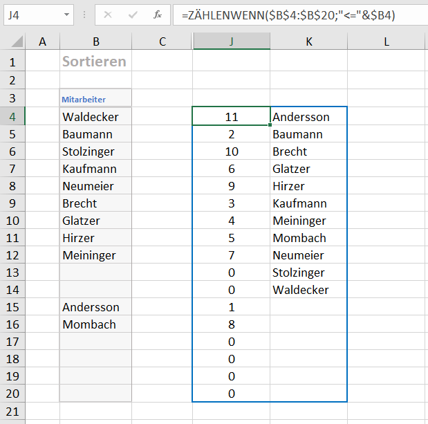This screenshot has width=428, height=424.
Task: Select cell in column J showing 10
Action: tap(232, 151)
